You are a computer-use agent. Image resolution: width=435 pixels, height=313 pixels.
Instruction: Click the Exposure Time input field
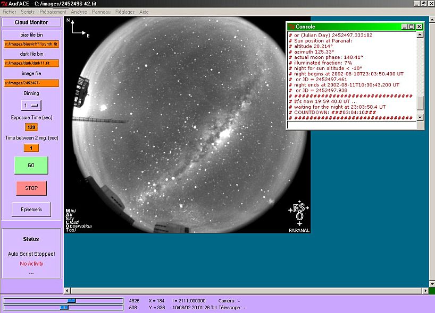[x=31, y=127]
